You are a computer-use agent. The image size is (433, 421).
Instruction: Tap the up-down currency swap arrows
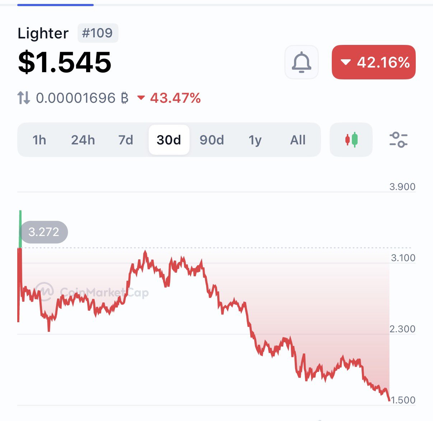click(24, 98)
